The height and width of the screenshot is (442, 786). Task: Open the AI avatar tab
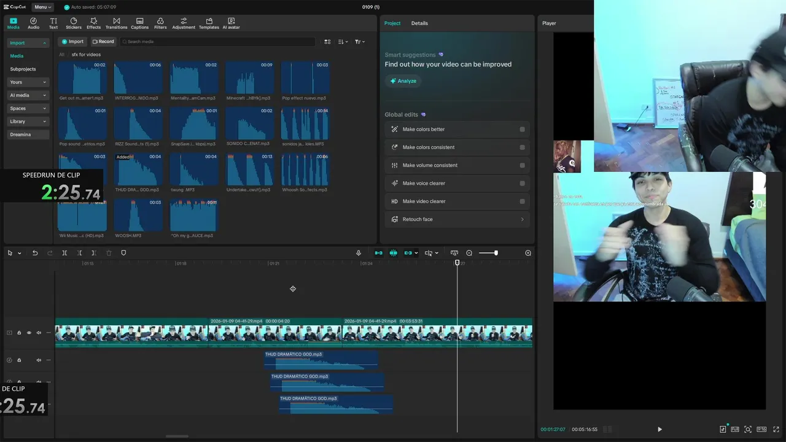click(231, 23)
